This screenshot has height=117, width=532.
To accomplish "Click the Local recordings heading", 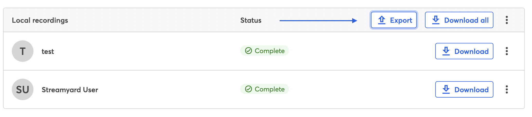I will pos(40,20).
